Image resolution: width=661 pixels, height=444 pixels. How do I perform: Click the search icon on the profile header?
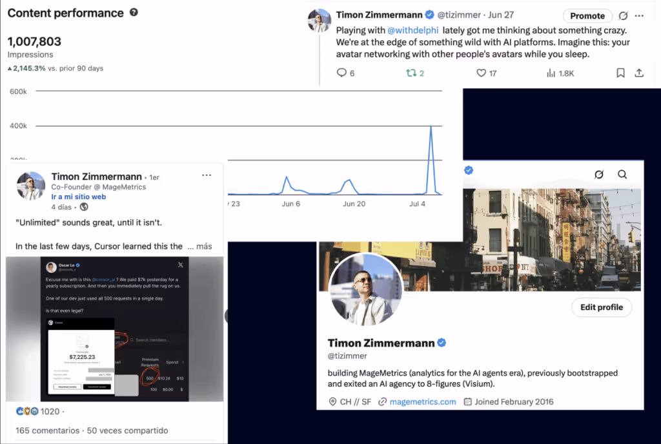(622, 174)
